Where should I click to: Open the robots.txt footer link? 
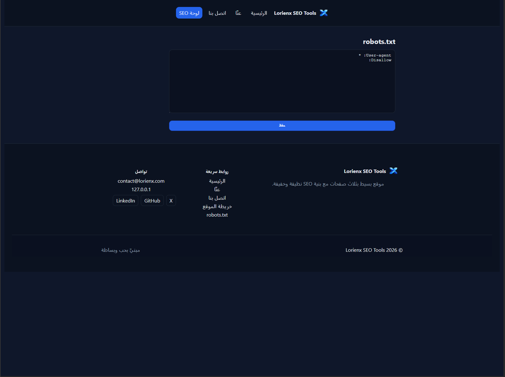pyautogui.click(x=217, y=215)
